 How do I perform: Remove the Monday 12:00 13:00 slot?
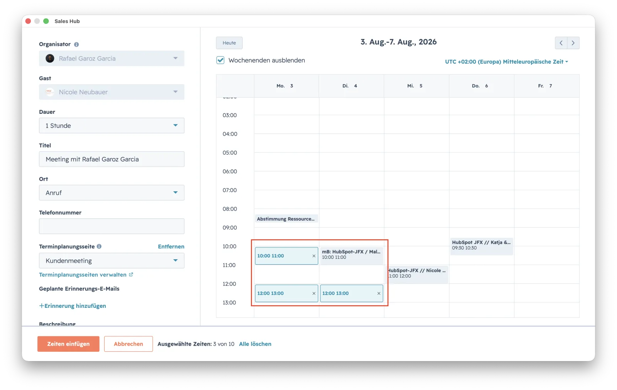click(x=314, y=293)
